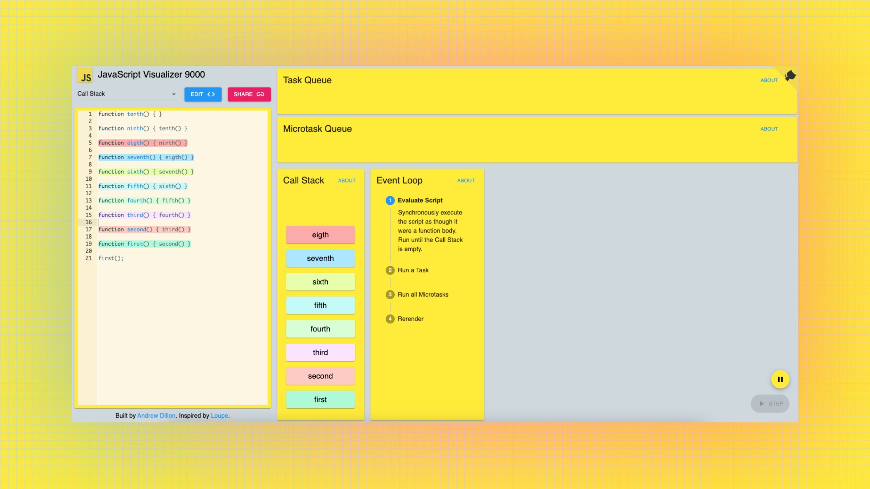Open Call Stack panel ABOUT link
This screenshot has width=870, height=489.
[347, 180]
